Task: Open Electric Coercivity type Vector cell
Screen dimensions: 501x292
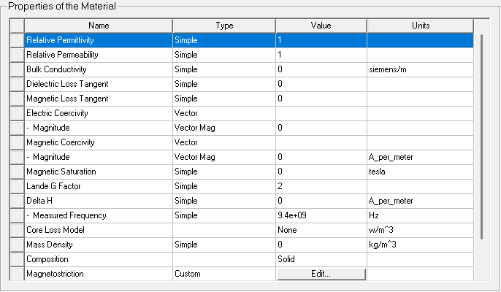Action: point(224,113)
